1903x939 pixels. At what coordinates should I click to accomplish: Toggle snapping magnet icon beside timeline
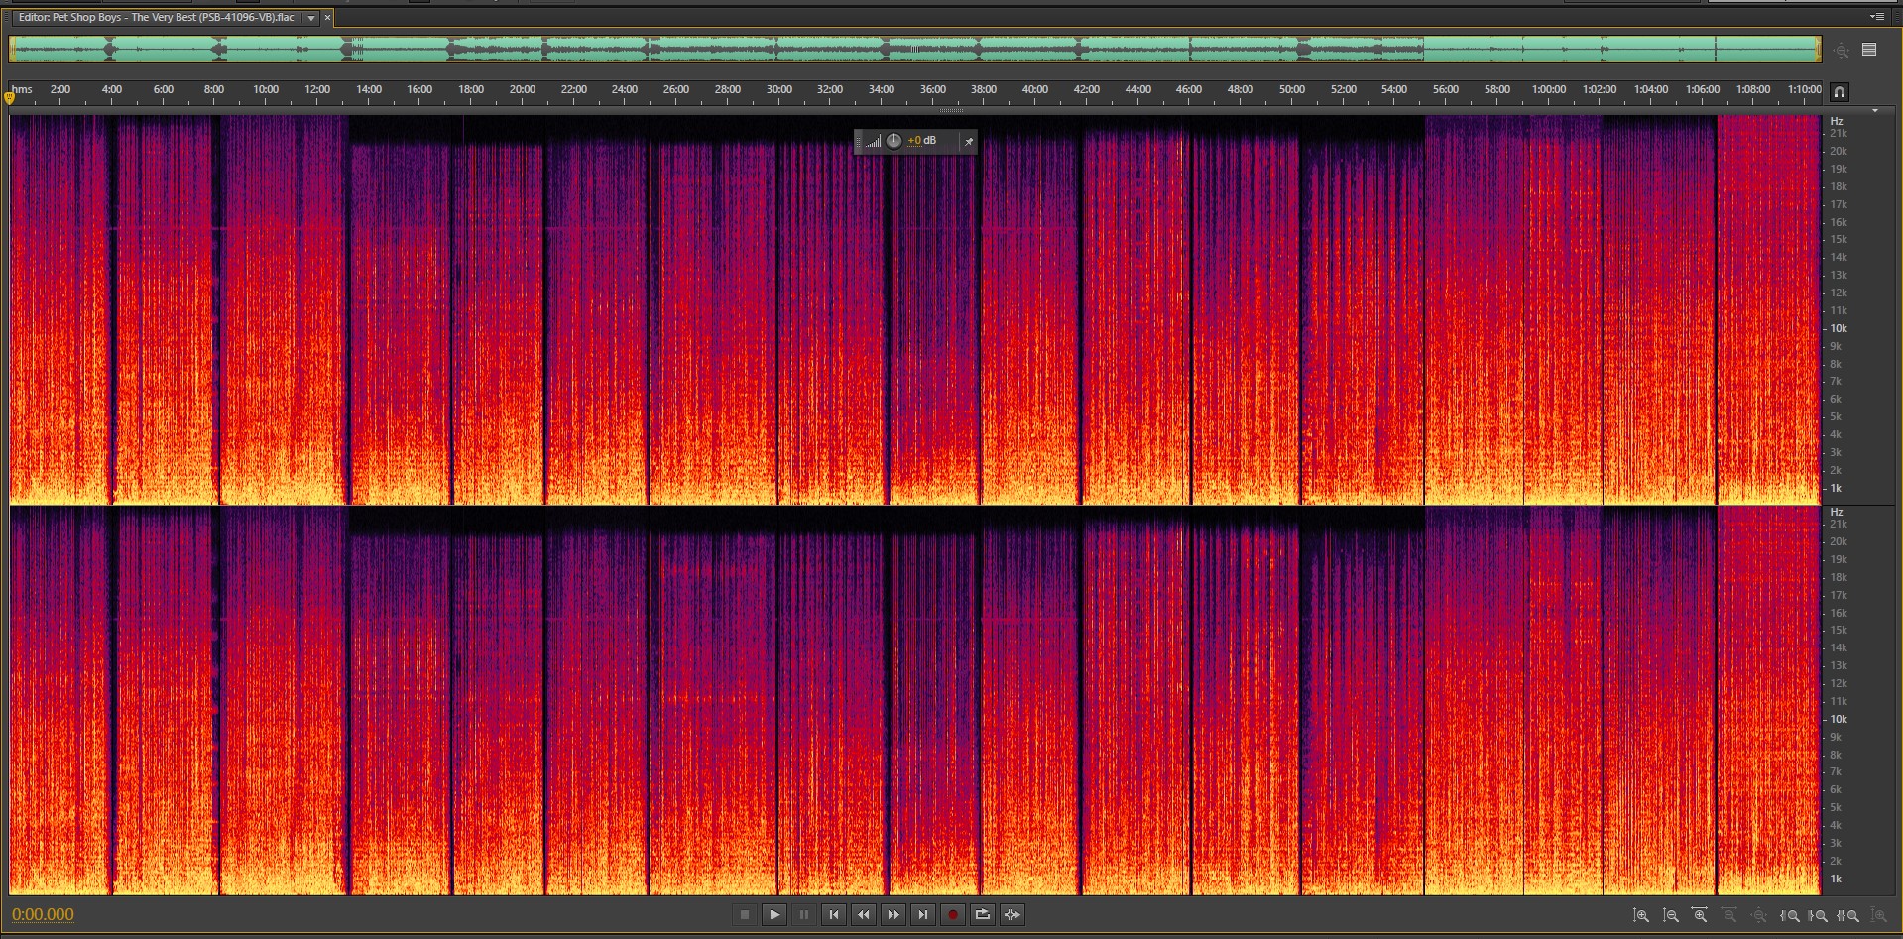pos(1839,92)
